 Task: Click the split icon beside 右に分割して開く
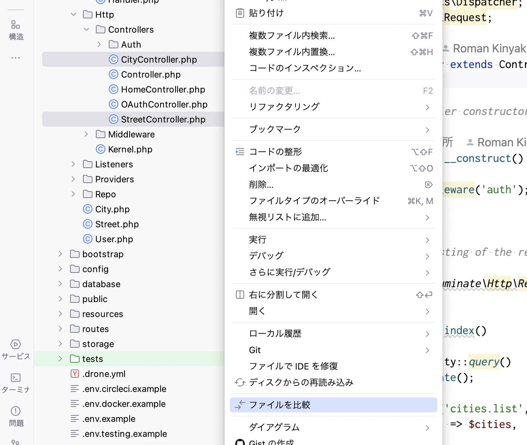(240, 294)
